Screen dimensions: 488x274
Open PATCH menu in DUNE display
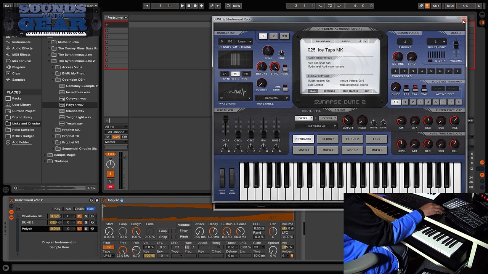pos(346,41)
